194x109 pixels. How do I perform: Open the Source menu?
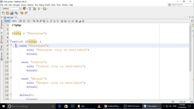(x=24, y=5)
